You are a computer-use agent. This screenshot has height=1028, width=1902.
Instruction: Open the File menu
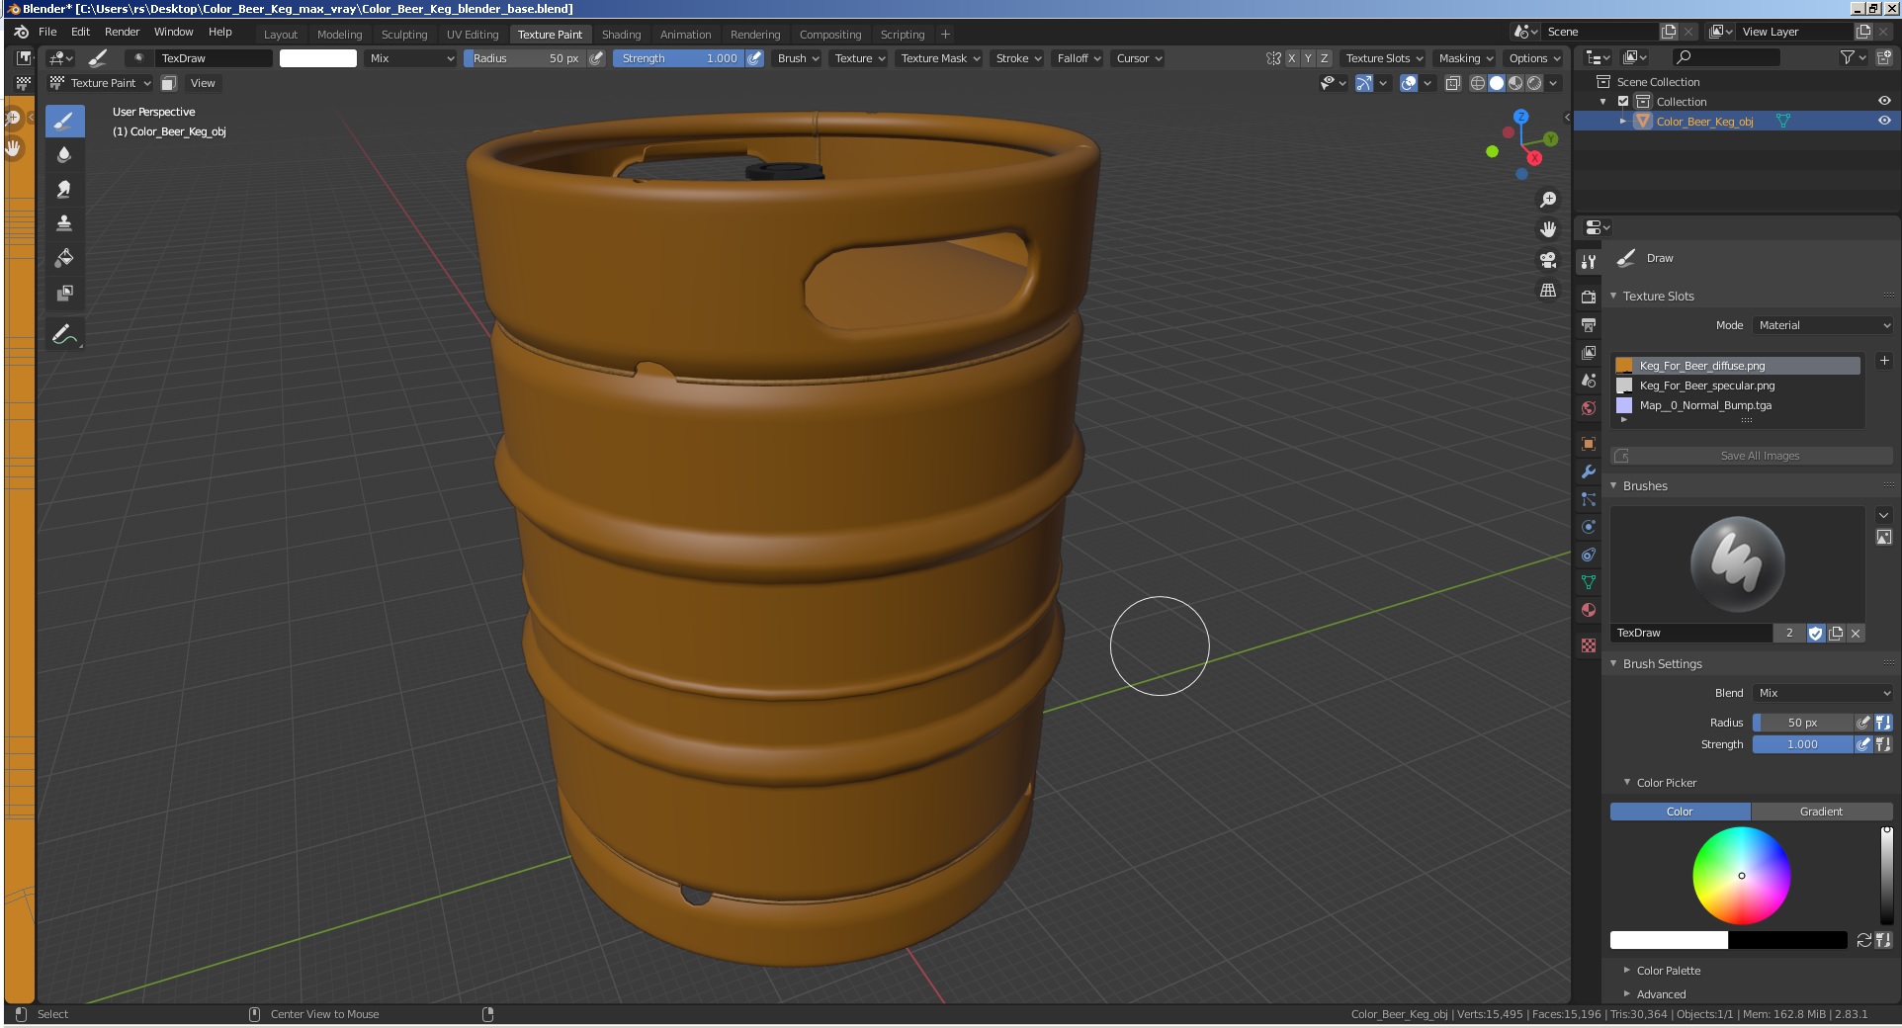47,32
